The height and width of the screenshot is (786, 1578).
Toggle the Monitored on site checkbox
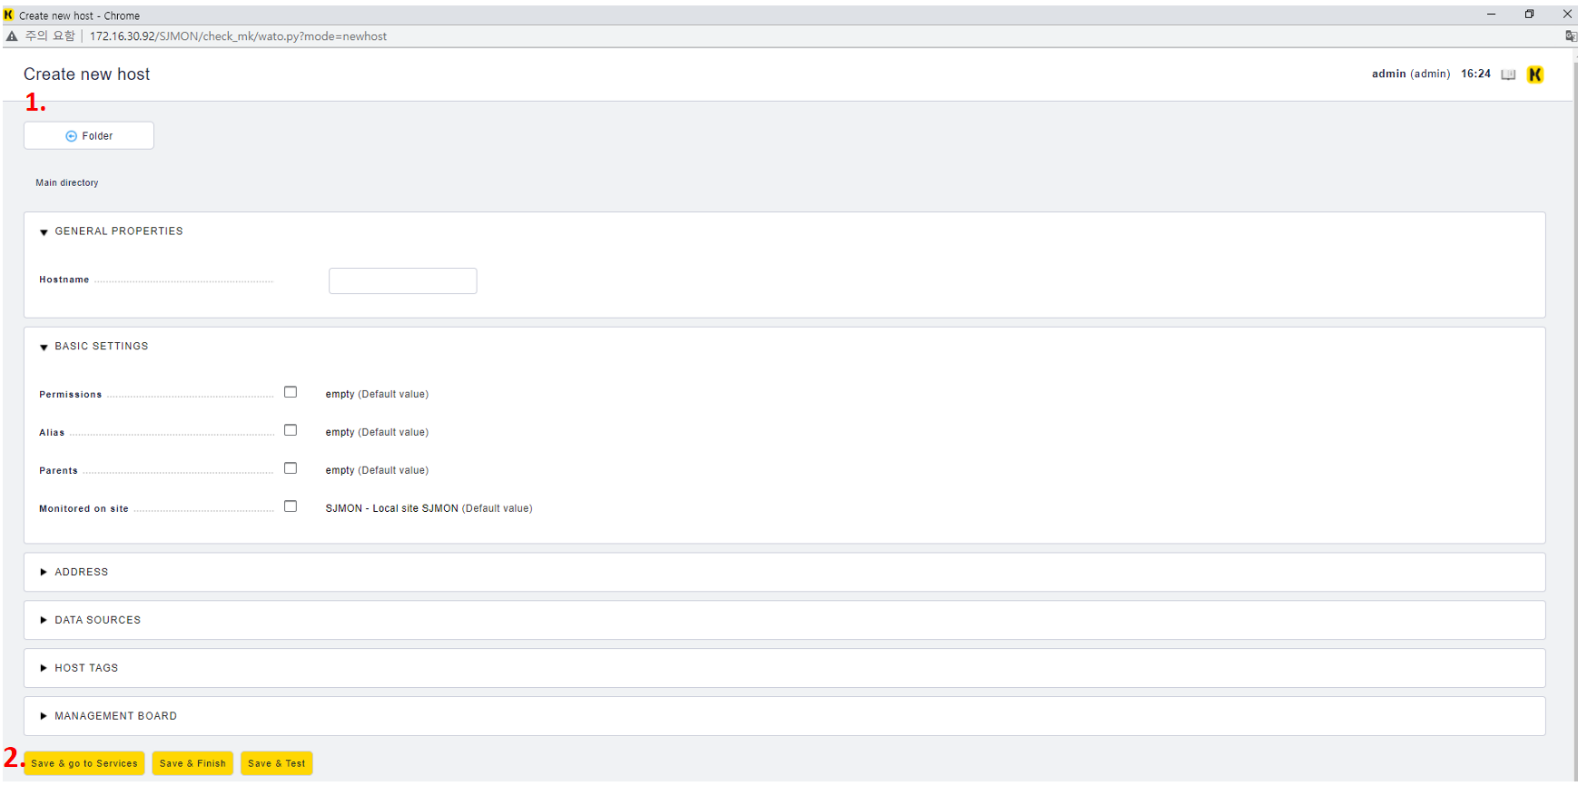(291, 506)
